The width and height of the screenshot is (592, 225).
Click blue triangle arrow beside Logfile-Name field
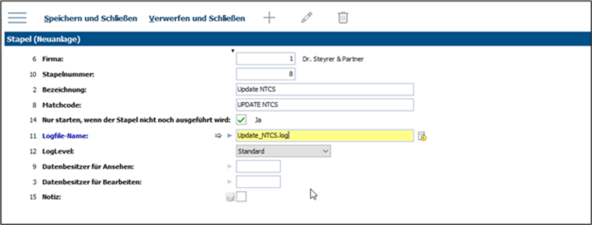point(229,136)
